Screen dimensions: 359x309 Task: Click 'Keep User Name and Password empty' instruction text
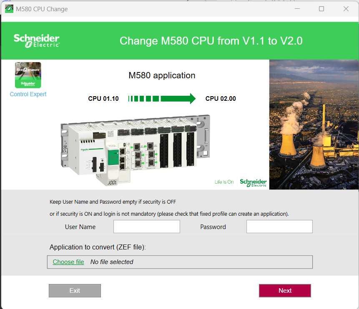(x=113, y=202)
